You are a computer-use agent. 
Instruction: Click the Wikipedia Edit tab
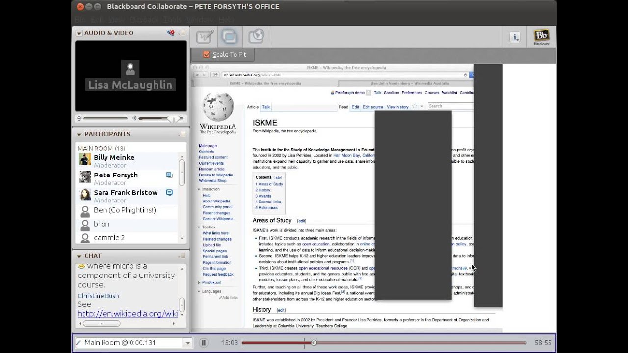(x=355, y=107)
